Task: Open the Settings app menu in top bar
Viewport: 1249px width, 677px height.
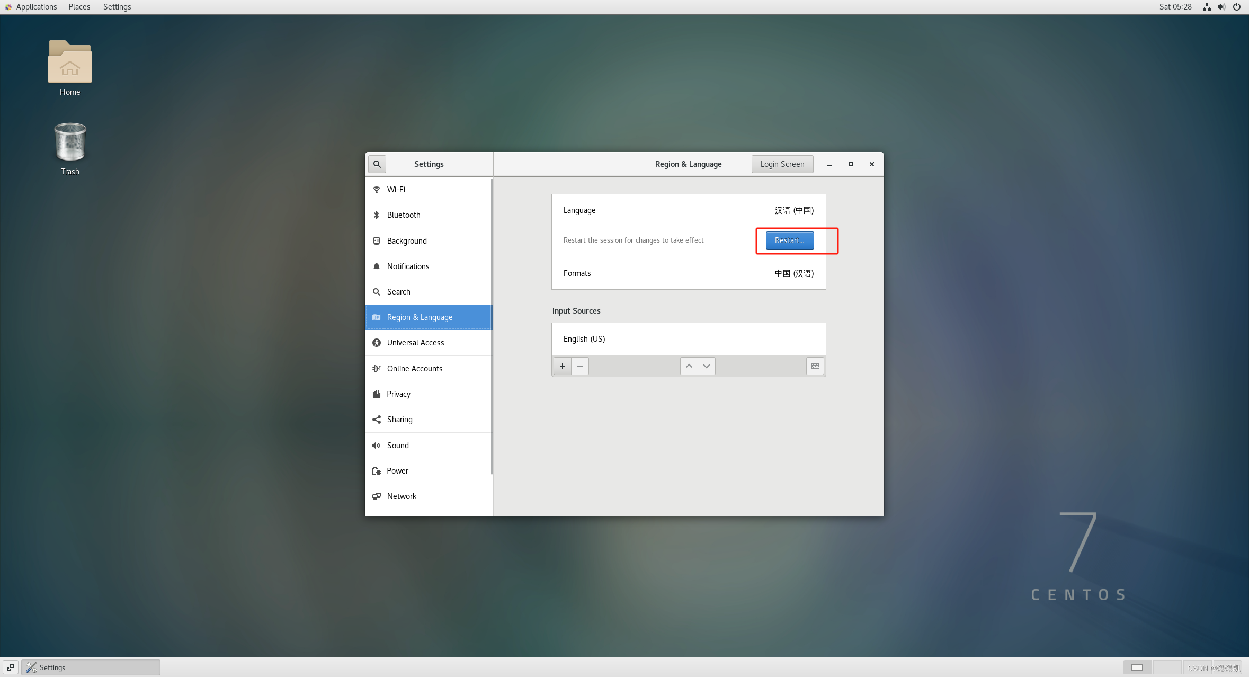Action: coord(117,7)
